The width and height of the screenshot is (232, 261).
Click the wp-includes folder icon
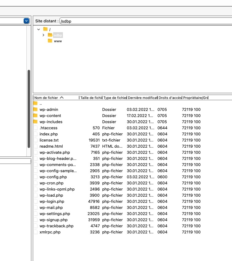pos(35,122)
